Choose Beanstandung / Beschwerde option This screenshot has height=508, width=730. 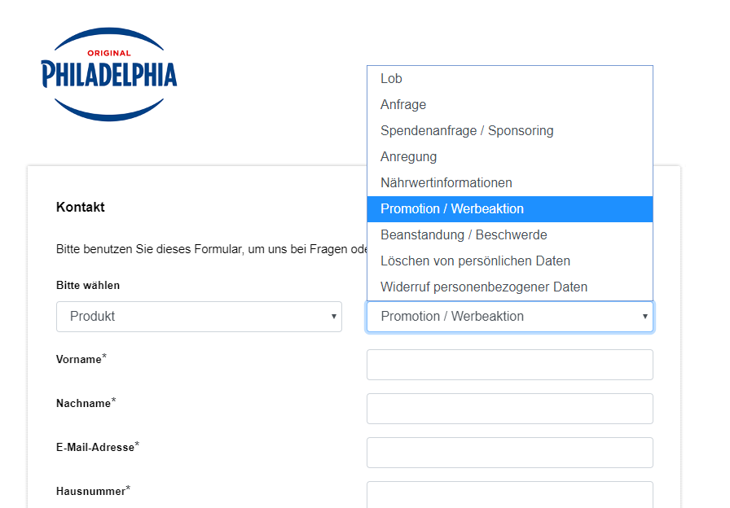click(x=510, y=235)
